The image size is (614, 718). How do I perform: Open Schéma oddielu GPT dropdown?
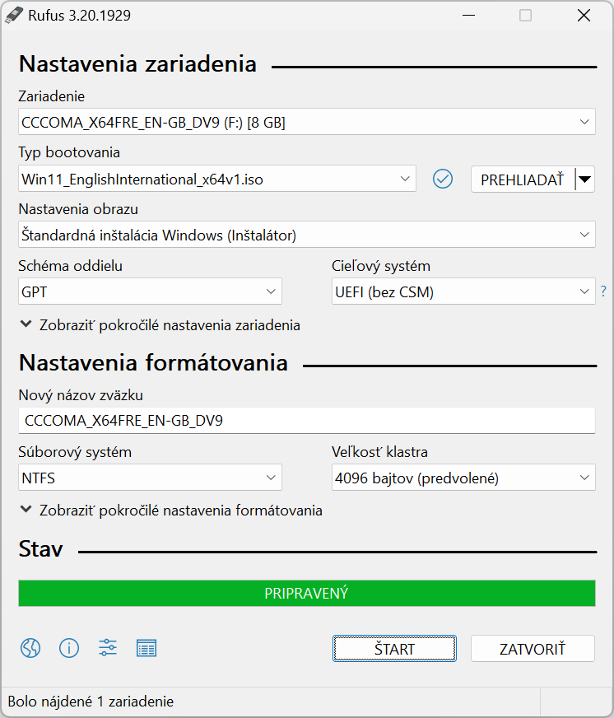click(150, 291)
